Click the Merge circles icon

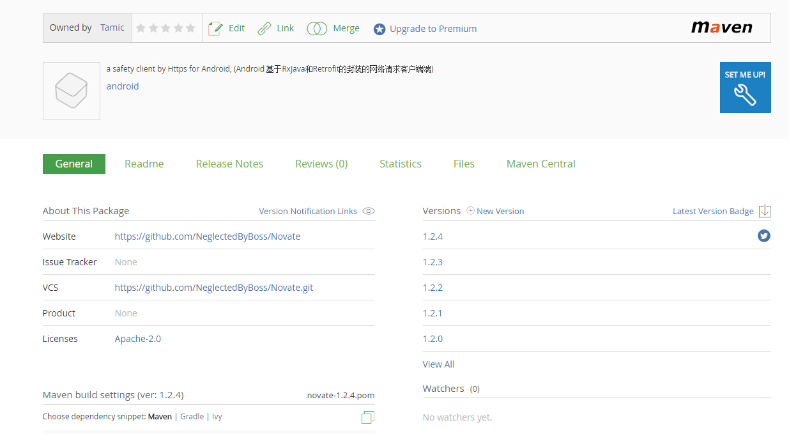[x=317, y=29]
